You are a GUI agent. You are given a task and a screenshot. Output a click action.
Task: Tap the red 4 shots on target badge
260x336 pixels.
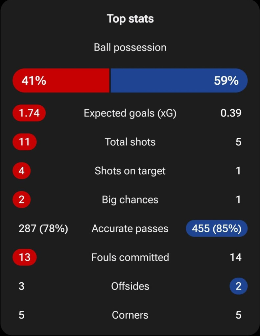(22, 171)
